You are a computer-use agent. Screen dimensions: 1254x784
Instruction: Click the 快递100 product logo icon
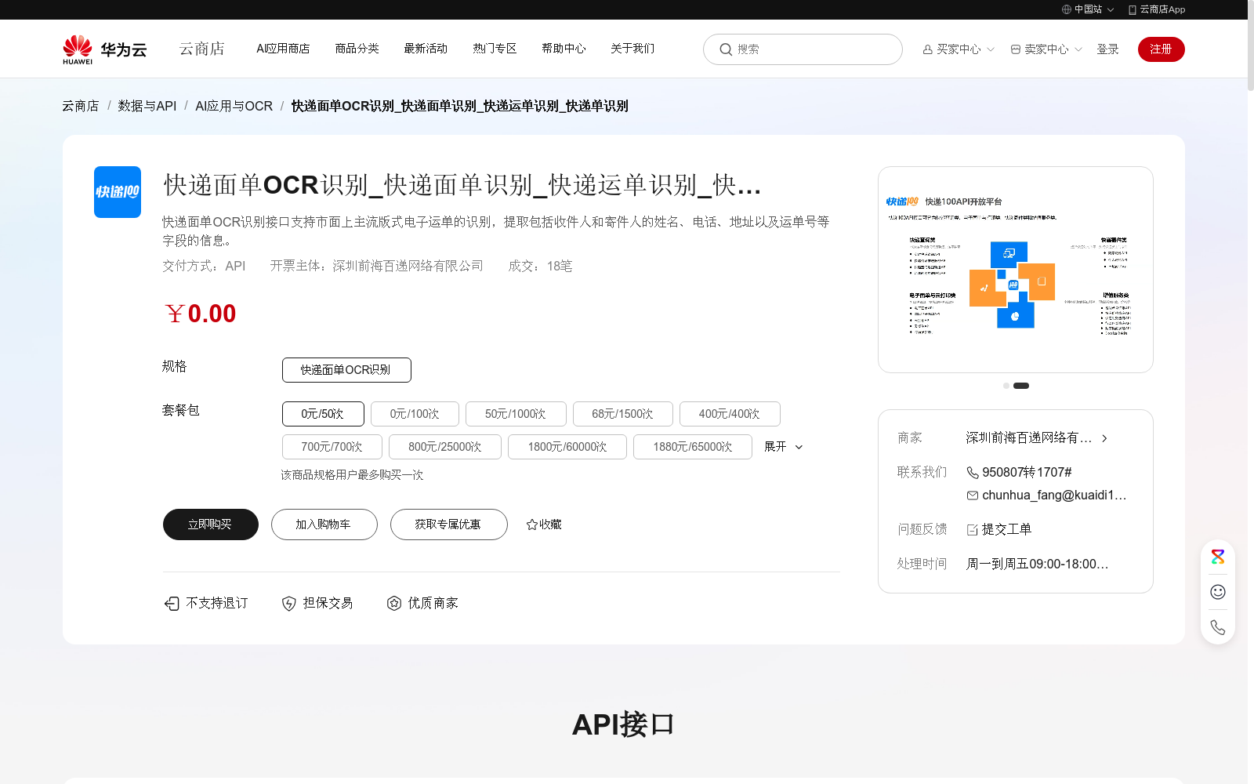[x=118, y=192]
